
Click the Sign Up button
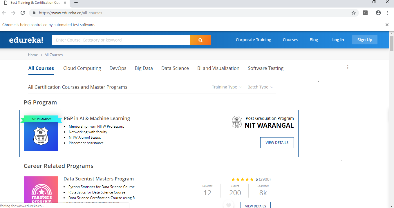pyautogui.click(x=364, y=40)
